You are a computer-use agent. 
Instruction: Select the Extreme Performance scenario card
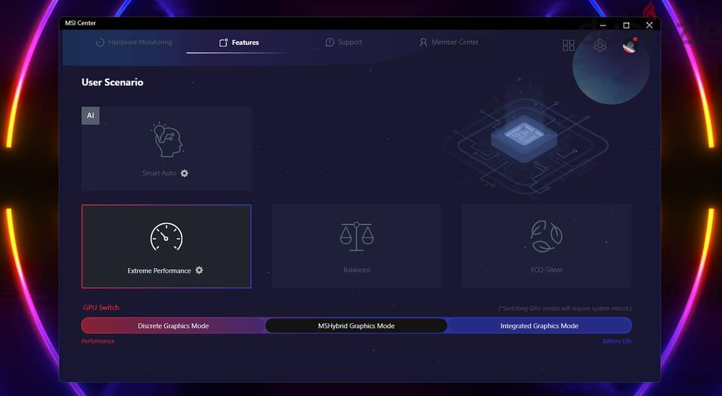point(166,246)
